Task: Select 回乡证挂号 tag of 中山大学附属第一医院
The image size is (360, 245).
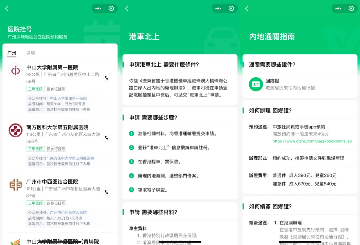Action: tap(56, 89)
